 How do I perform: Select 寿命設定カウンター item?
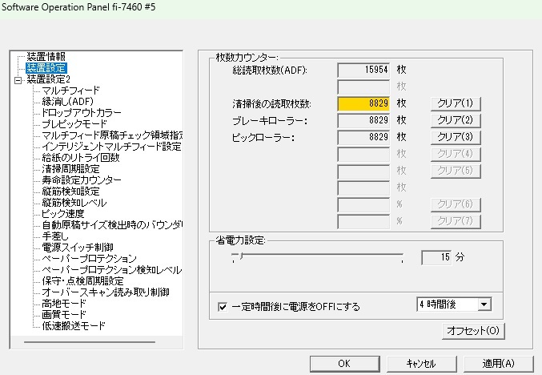click(82, 180)
